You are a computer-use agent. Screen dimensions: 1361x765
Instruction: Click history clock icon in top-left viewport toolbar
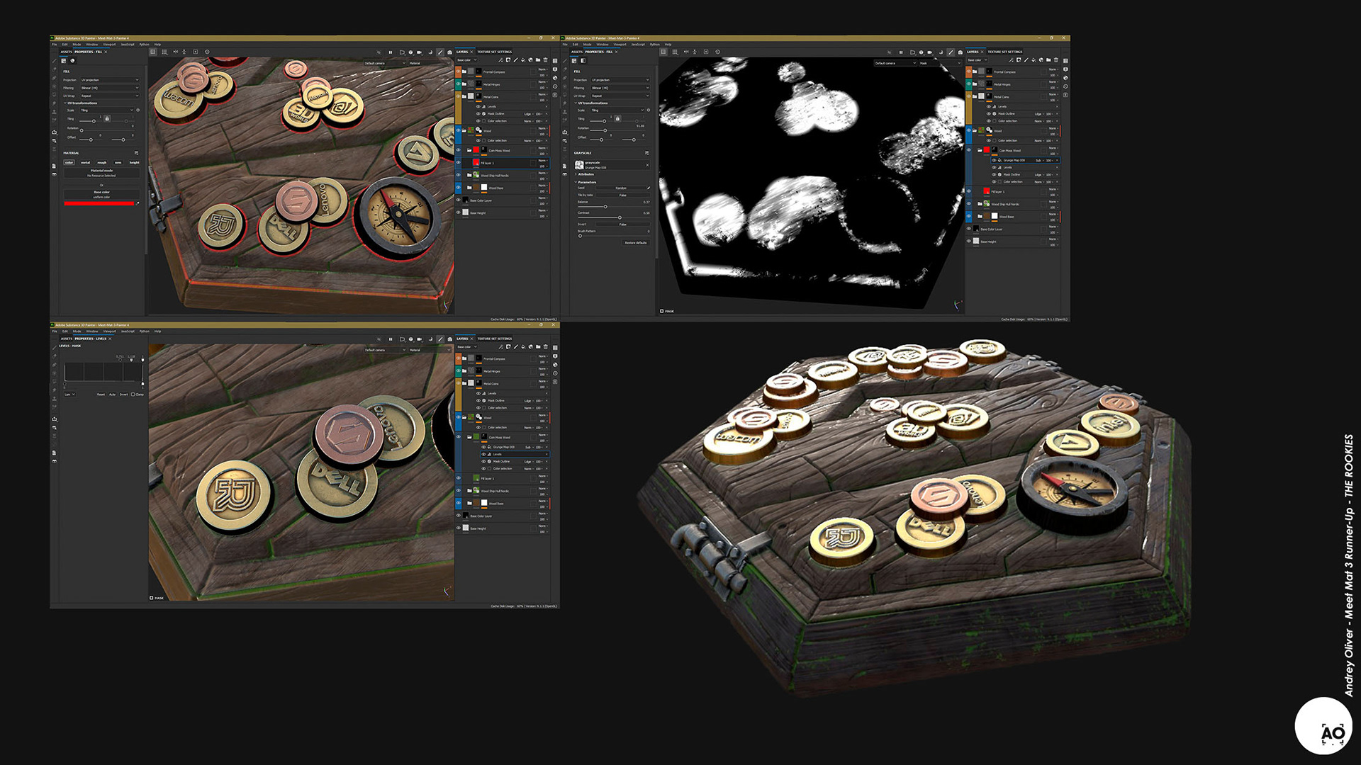pos(207,52)
